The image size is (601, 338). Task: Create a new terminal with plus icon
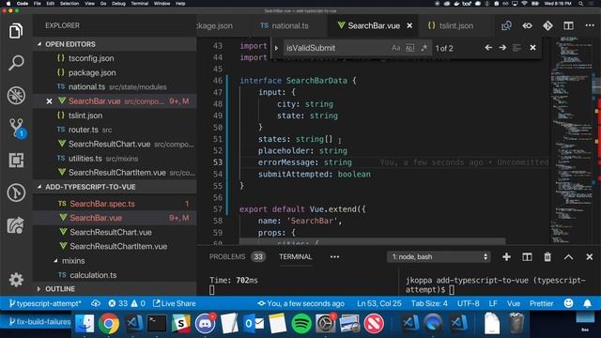click(506, 256)
